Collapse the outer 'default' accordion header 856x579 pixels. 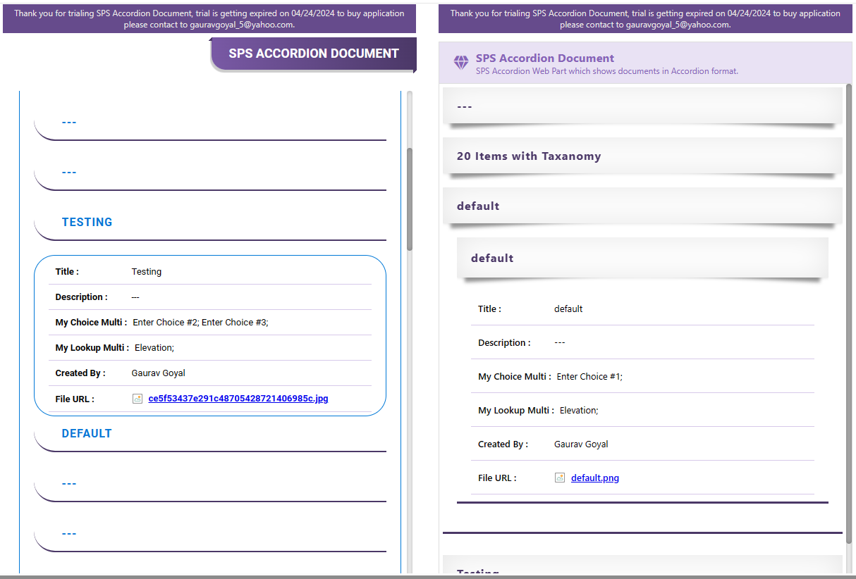point(642,206)
